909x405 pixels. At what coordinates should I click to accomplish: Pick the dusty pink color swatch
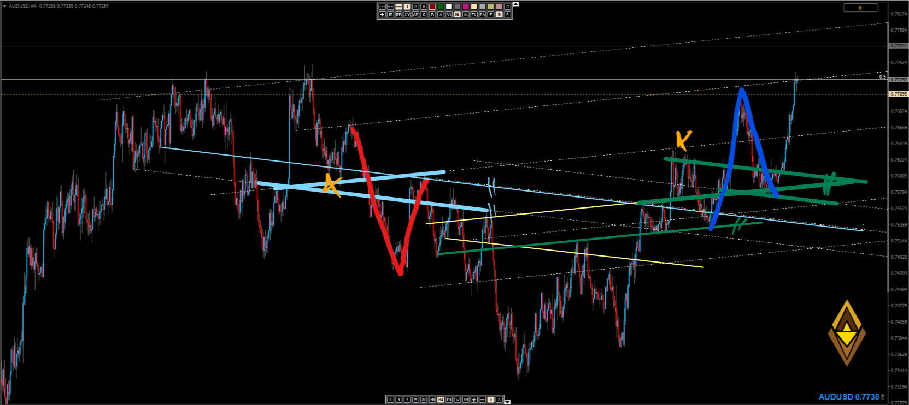499,7
